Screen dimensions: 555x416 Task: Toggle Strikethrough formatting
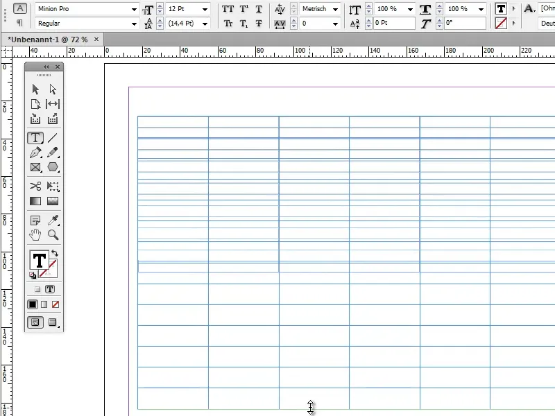coord(259,24)
